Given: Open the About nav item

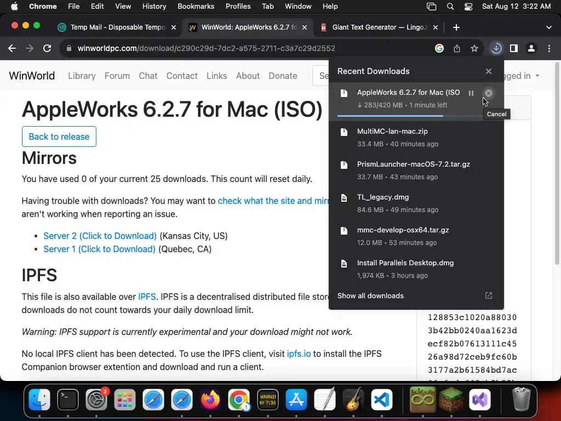Looking at the screenshot, I should pyautogui.click(x=248, y=76).
